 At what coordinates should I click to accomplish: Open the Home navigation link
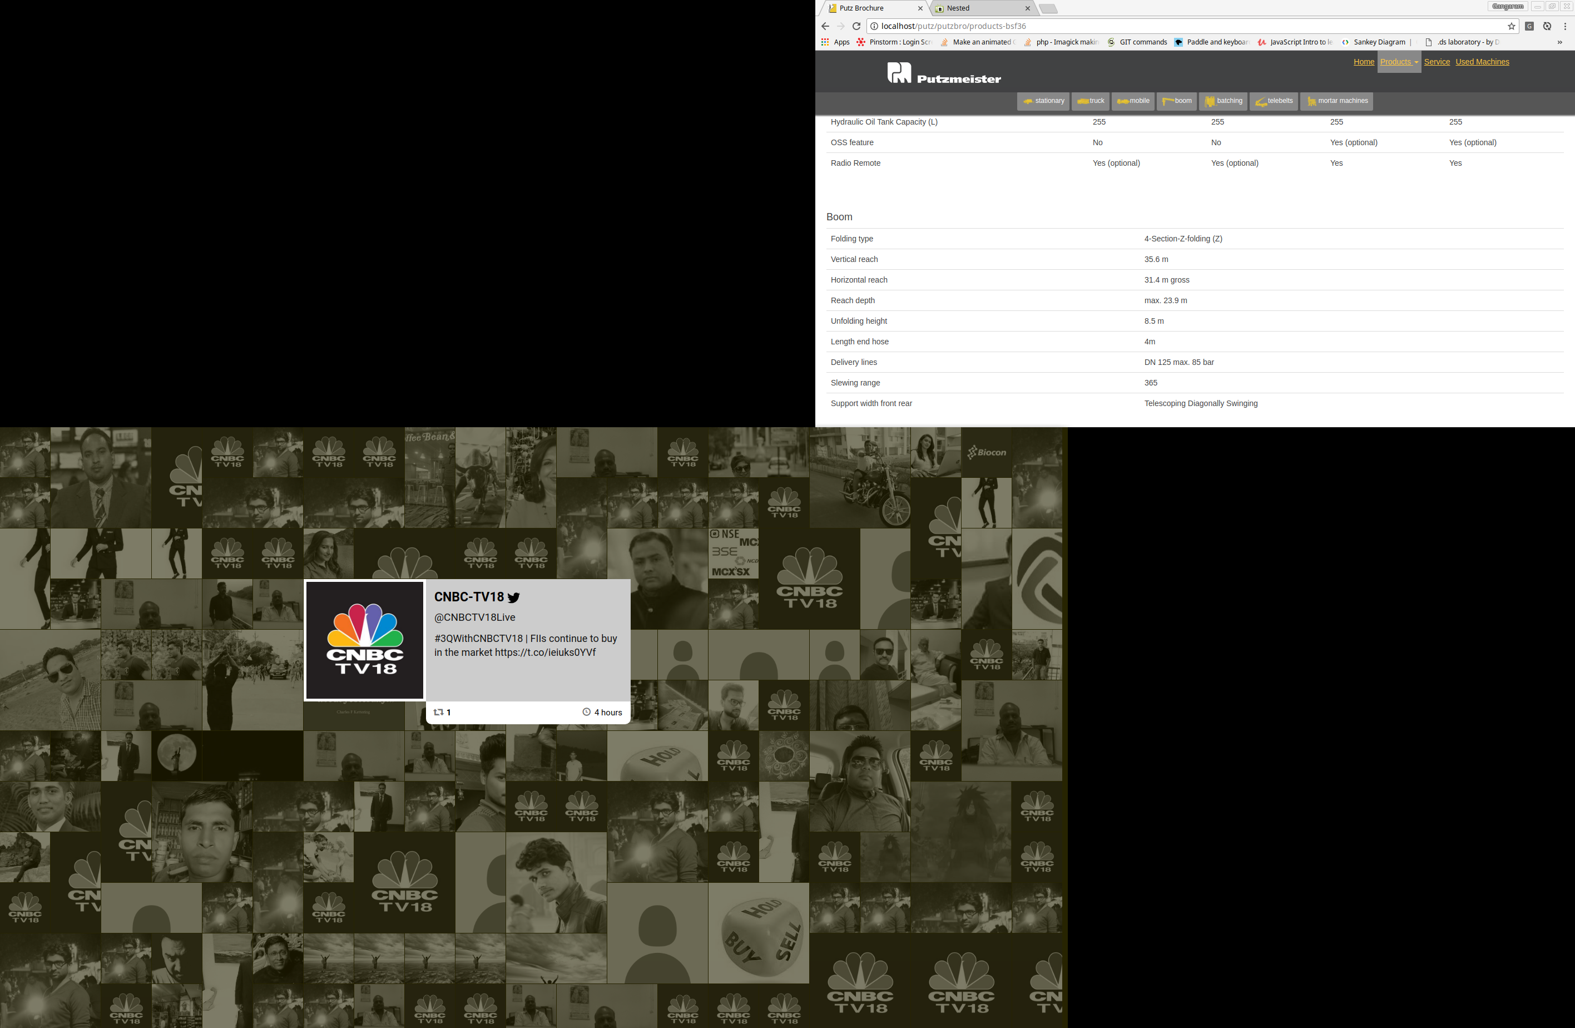[x=1364, y=62]
